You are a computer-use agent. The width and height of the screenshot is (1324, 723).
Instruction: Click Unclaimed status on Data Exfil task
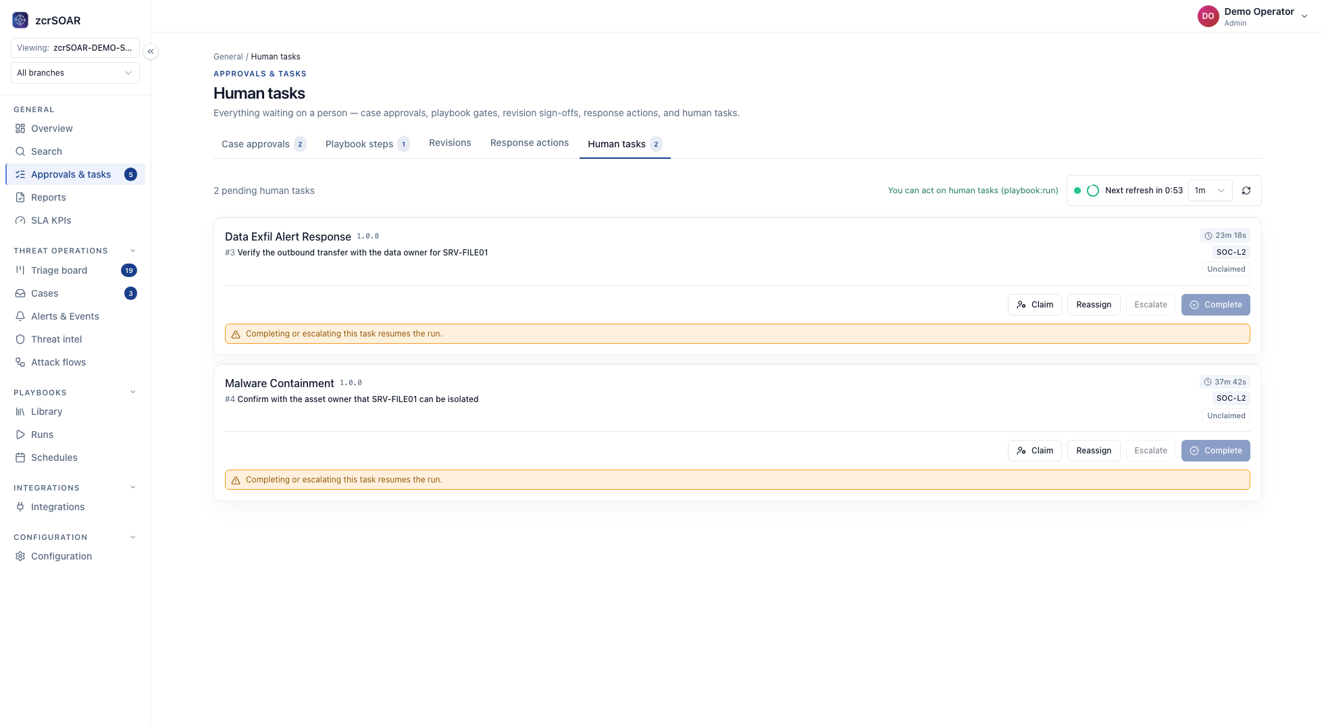point(1226,269)
